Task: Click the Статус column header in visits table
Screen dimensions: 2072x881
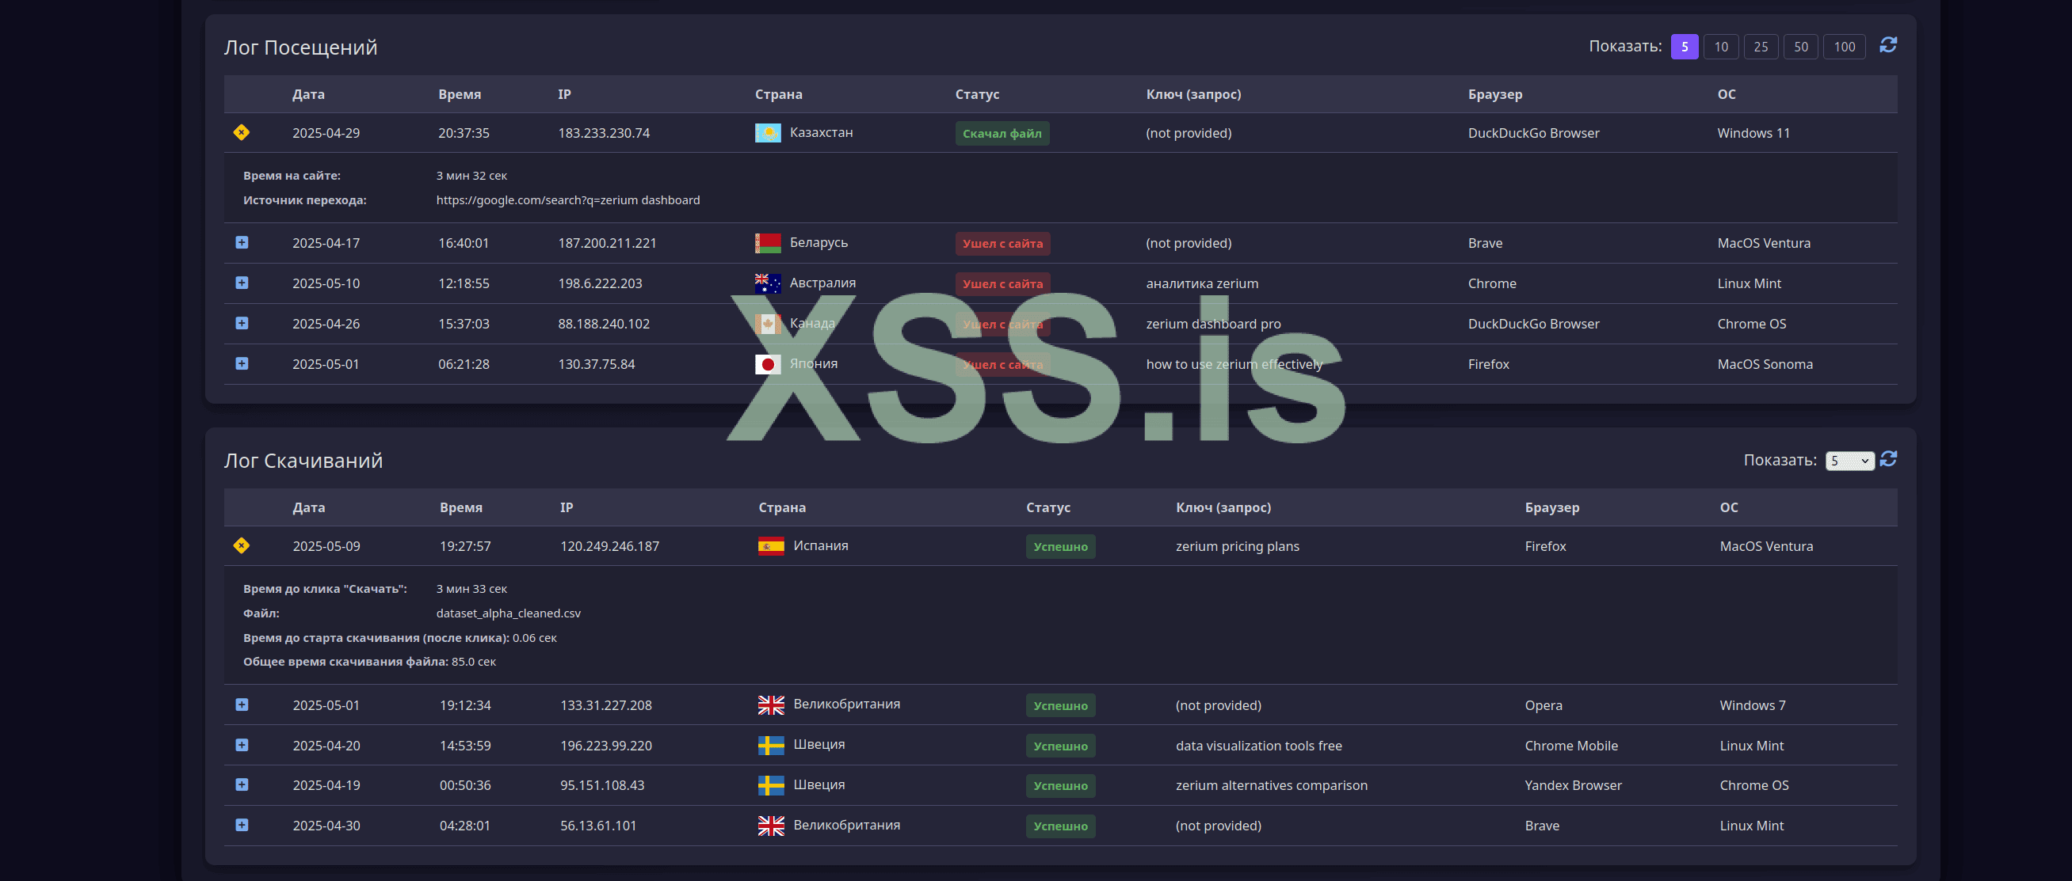Action: pos(976,94)
